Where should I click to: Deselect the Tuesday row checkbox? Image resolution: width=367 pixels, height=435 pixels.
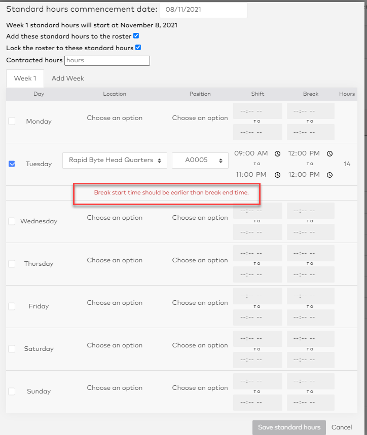pos(12,164)
